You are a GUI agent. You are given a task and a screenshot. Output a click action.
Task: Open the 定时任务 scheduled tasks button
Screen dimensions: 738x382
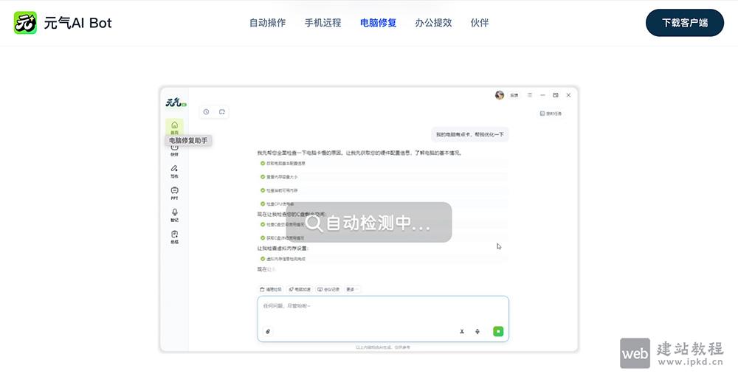point(551,114)
